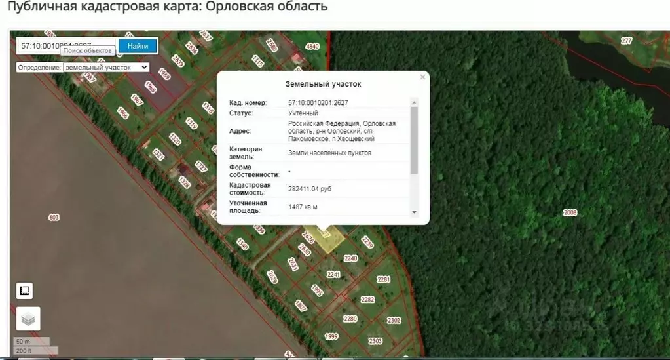This screenshot has width=670, height=360.
Task: Click the 50 m scale bar
Action: point(33,342)
